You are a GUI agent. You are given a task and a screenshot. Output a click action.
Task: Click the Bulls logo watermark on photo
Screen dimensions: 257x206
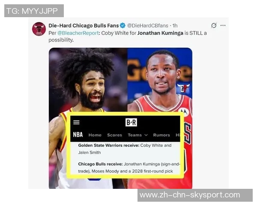[183, 88]
